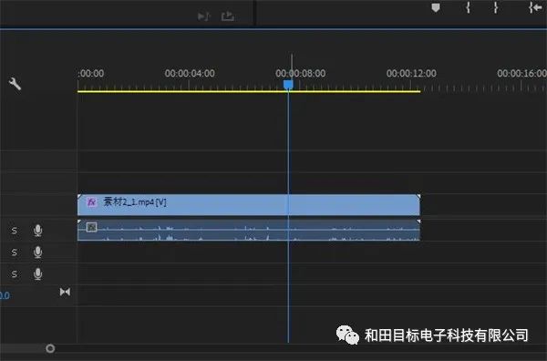
Task: Select the audio waveform clip
Action: [249, 231]
